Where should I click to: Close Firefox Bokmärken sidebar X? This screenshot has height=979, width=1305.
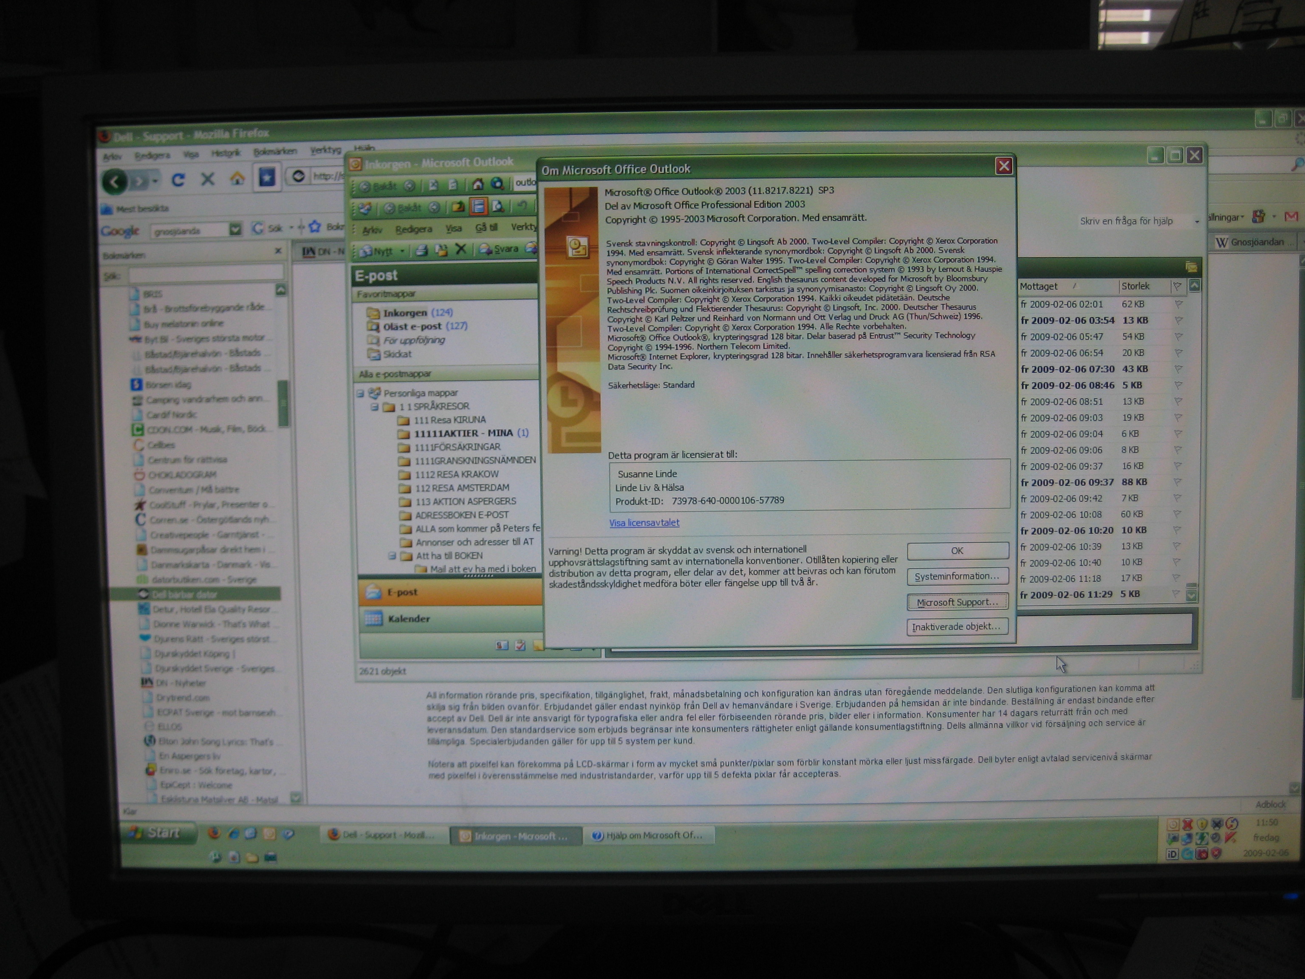tap(278, 251)
